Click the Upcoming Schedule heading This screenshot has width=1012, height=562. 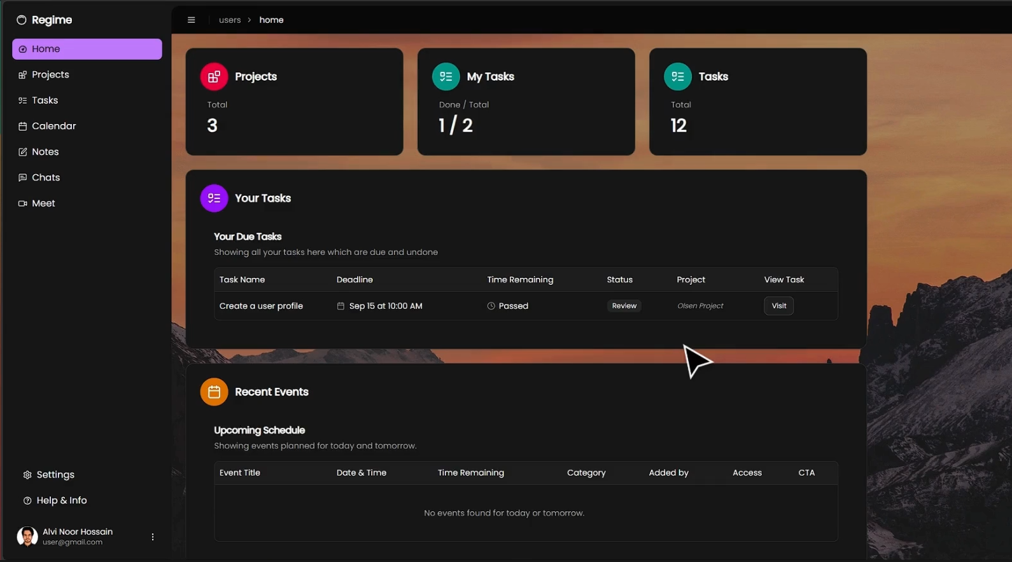coord(260,430)
